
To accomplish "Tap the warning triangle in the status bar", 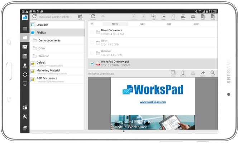I will [x=27, y=11].
